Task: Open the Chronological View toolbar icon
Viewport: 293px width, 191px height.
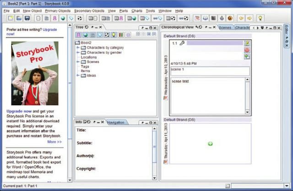Action: point(197,18)
